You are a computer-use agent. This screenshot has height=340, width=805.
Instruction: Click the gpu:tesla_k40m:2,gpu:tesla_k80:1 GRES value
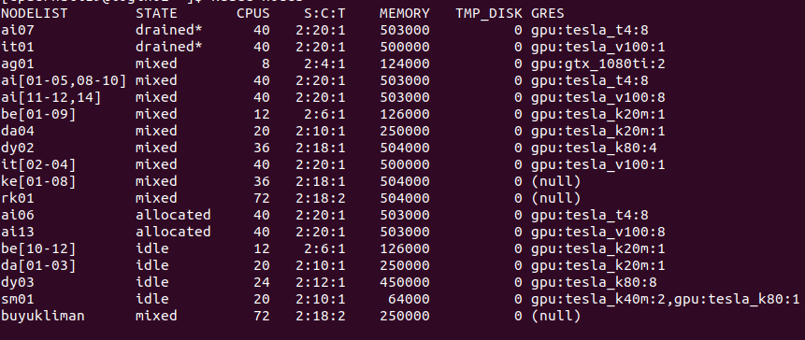coord(666,300)
